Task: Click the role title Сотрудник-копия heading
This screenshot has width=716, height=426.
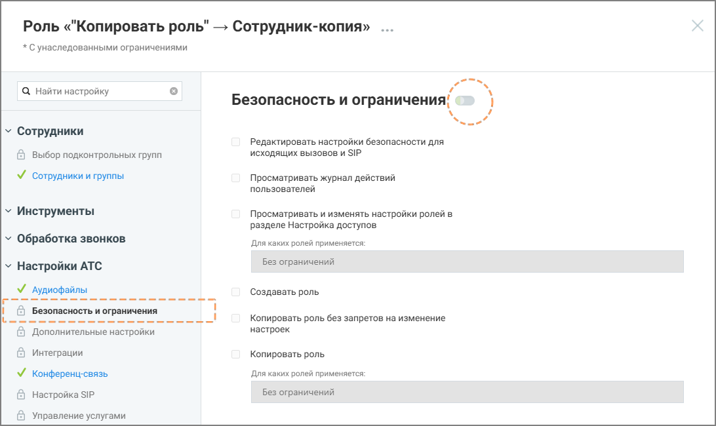Action: pyautogui.click(x=196, y=26)
